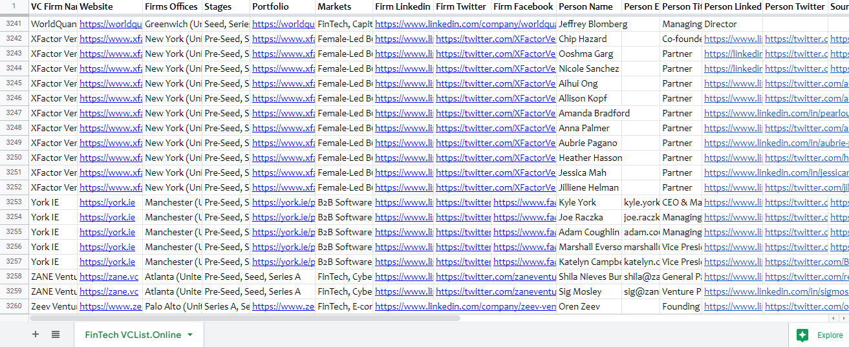Screen dimensions: 849x347
Task: Select the Jilliene Helman cell
Action: [589, 187]
